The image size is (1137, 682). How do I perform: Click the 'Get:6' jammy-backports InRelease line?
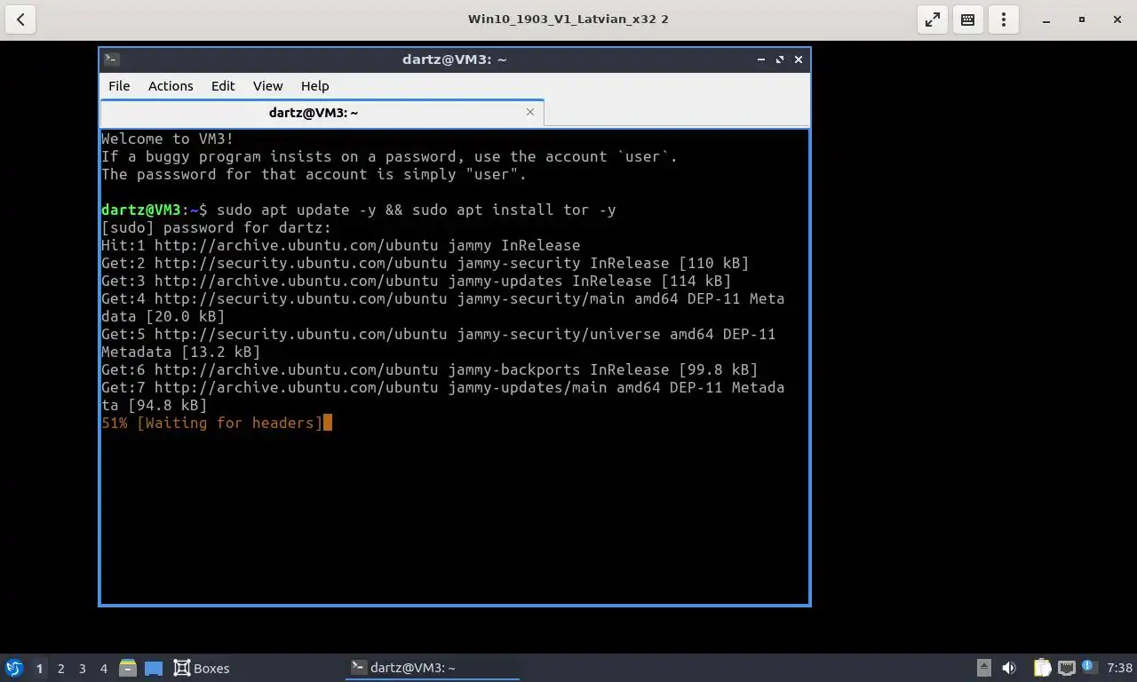tap(429, 369)
